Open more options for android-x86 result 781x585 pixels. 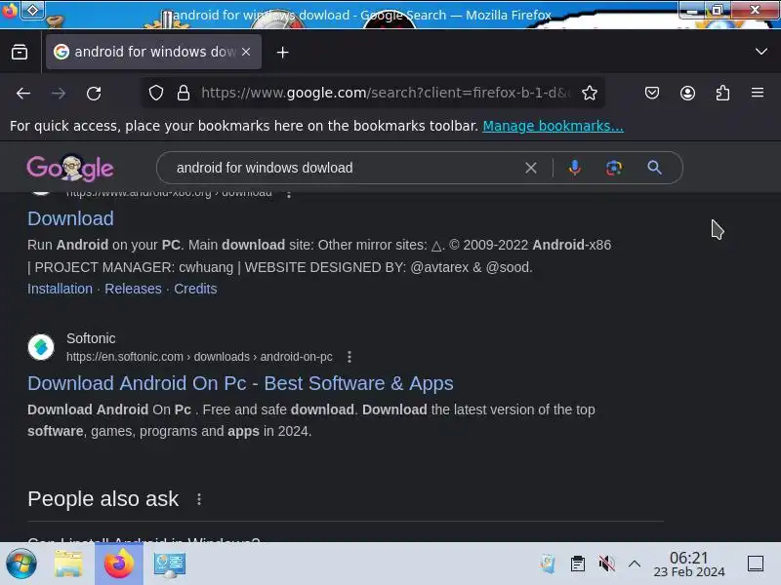(x=289, y=194)
